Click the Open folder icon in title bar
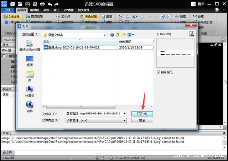228x161 pixels. (x=20, y=4)
